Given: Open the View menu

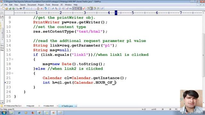Looking at the screenshot, I should pos(16,5).
